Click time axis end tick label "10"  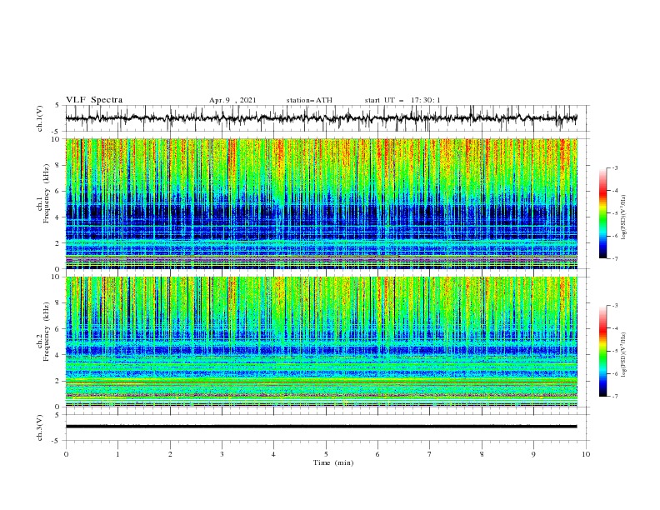pyautogui.click(x=586, y=454)
